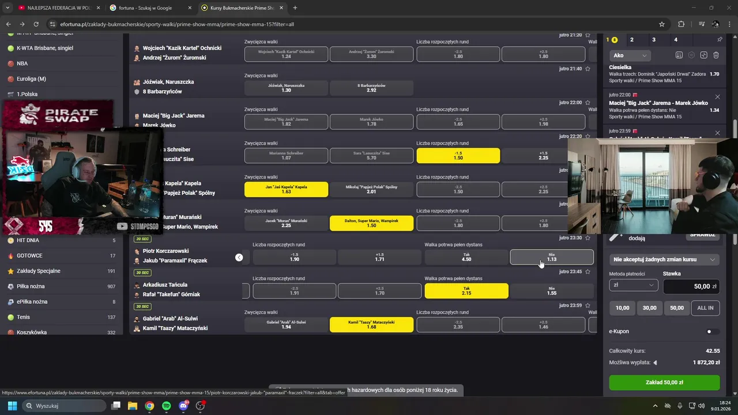The image size is (738, 415).
Task: Favorite the jutro 23:59 Al-Sulwi fight
Action: (588, 305)
